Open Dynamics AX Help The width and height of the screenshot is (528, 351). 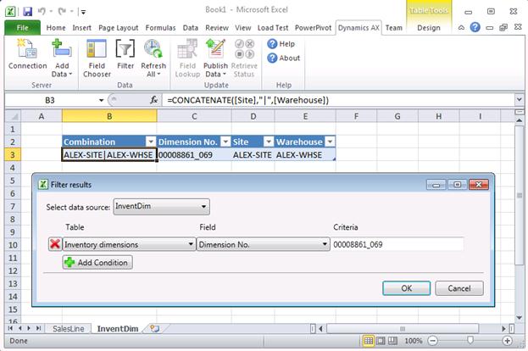pyautogui.click(x=281, y=44)
